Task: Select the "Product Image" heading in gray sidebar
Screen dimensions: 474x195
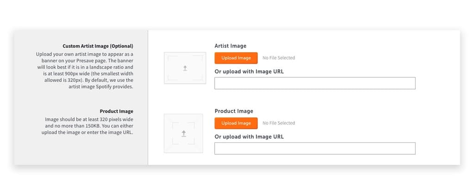Action: tap(116, 111)
